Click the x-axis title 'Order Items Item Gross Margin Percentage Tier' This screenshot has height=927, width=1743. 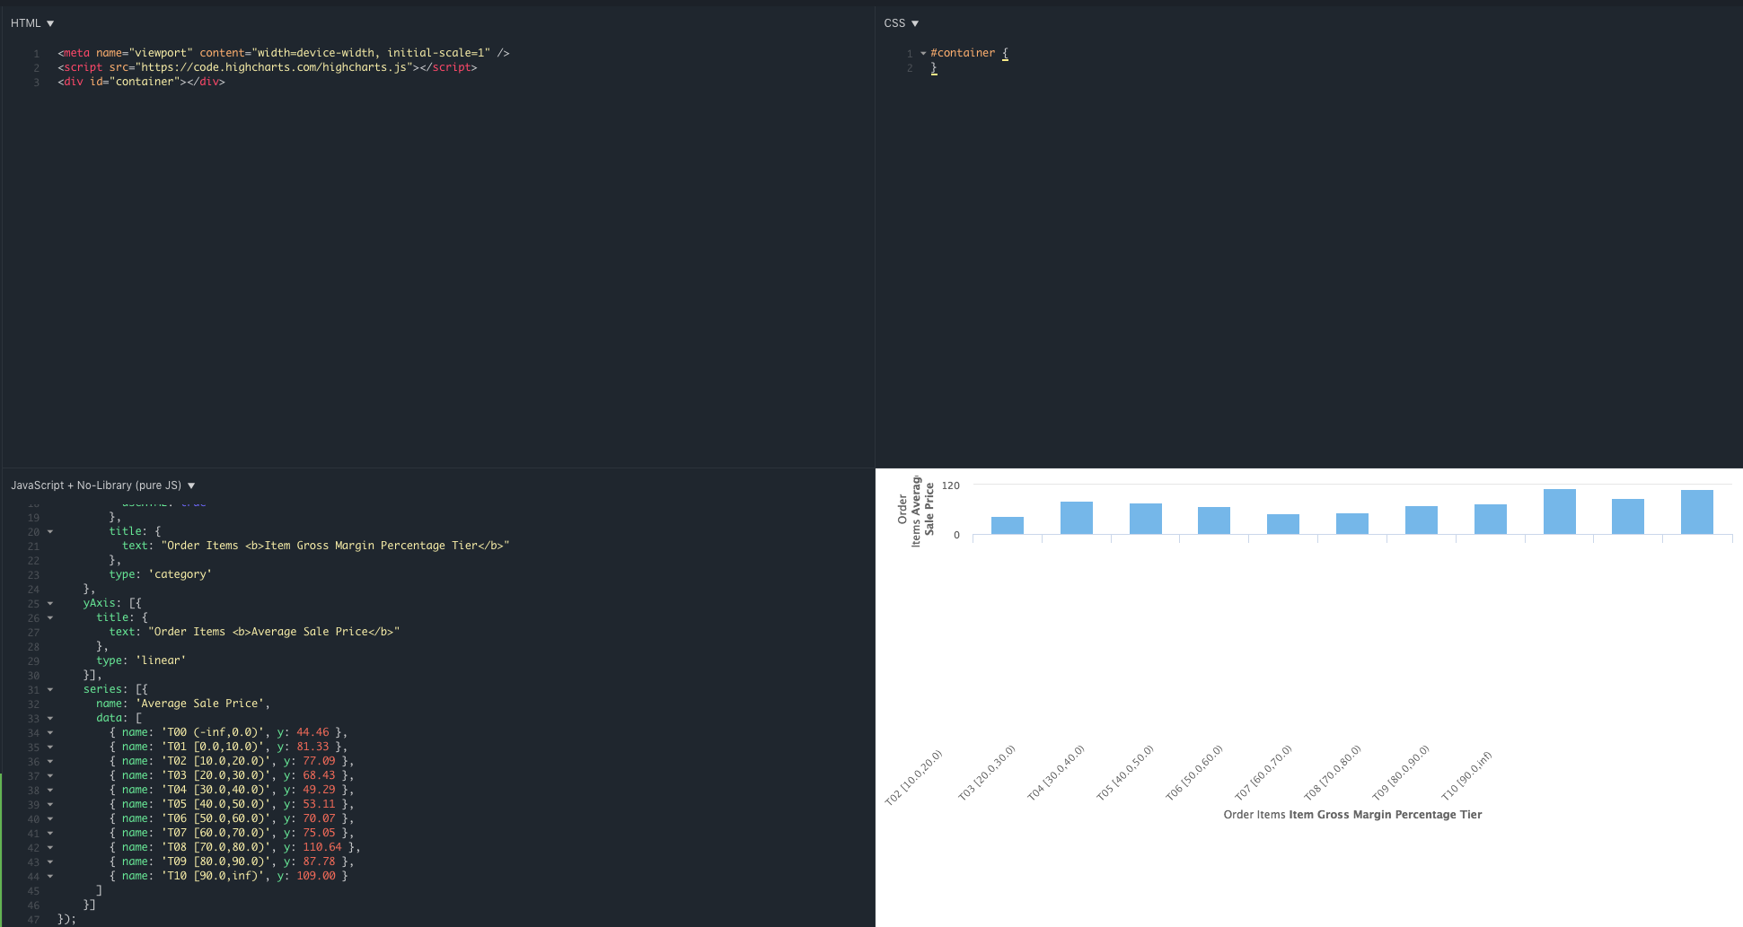(x=1352, y=815)
